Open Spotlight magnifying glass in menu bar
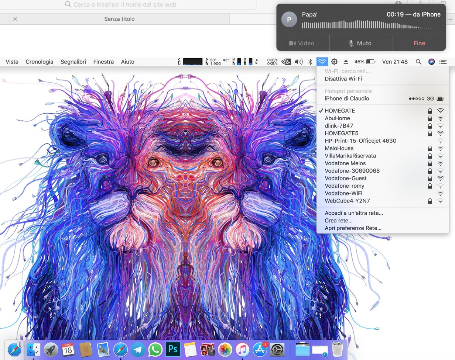Screen dimensions: 455x360 418,62
